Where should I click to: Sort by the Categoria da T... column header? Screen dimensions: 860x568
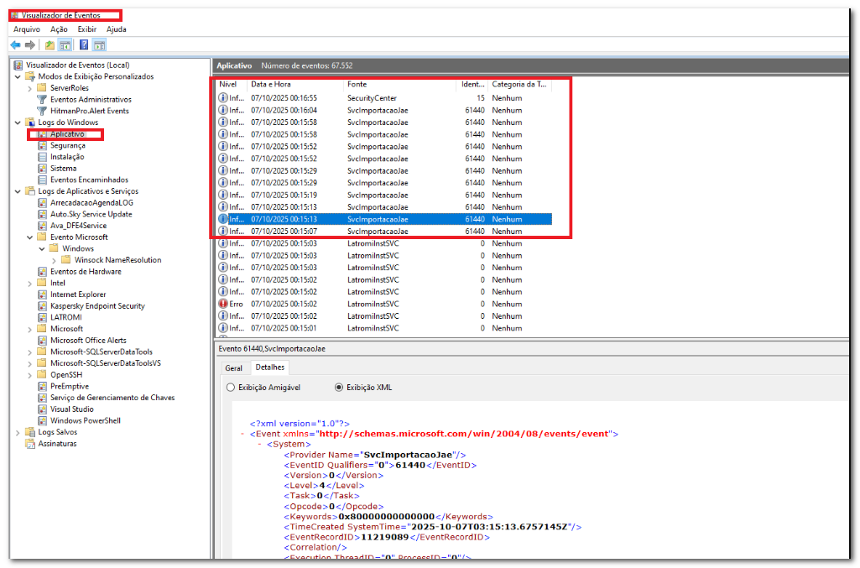[x=519, y=84]
